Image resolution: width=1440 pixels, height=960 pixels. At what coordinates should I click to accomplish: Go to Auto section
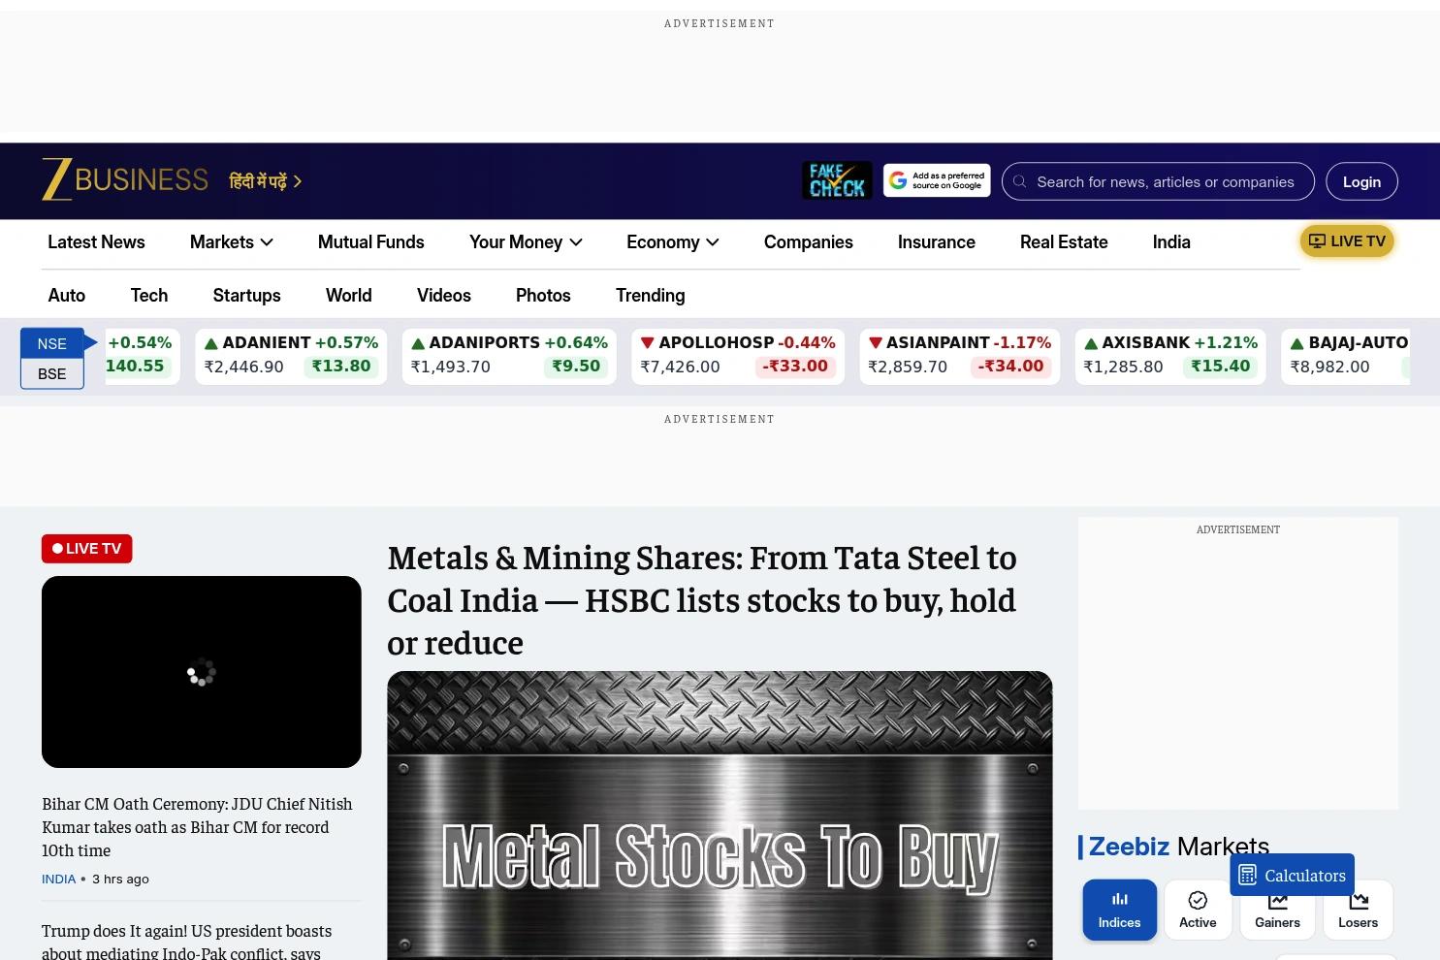(x=67, y=296)
